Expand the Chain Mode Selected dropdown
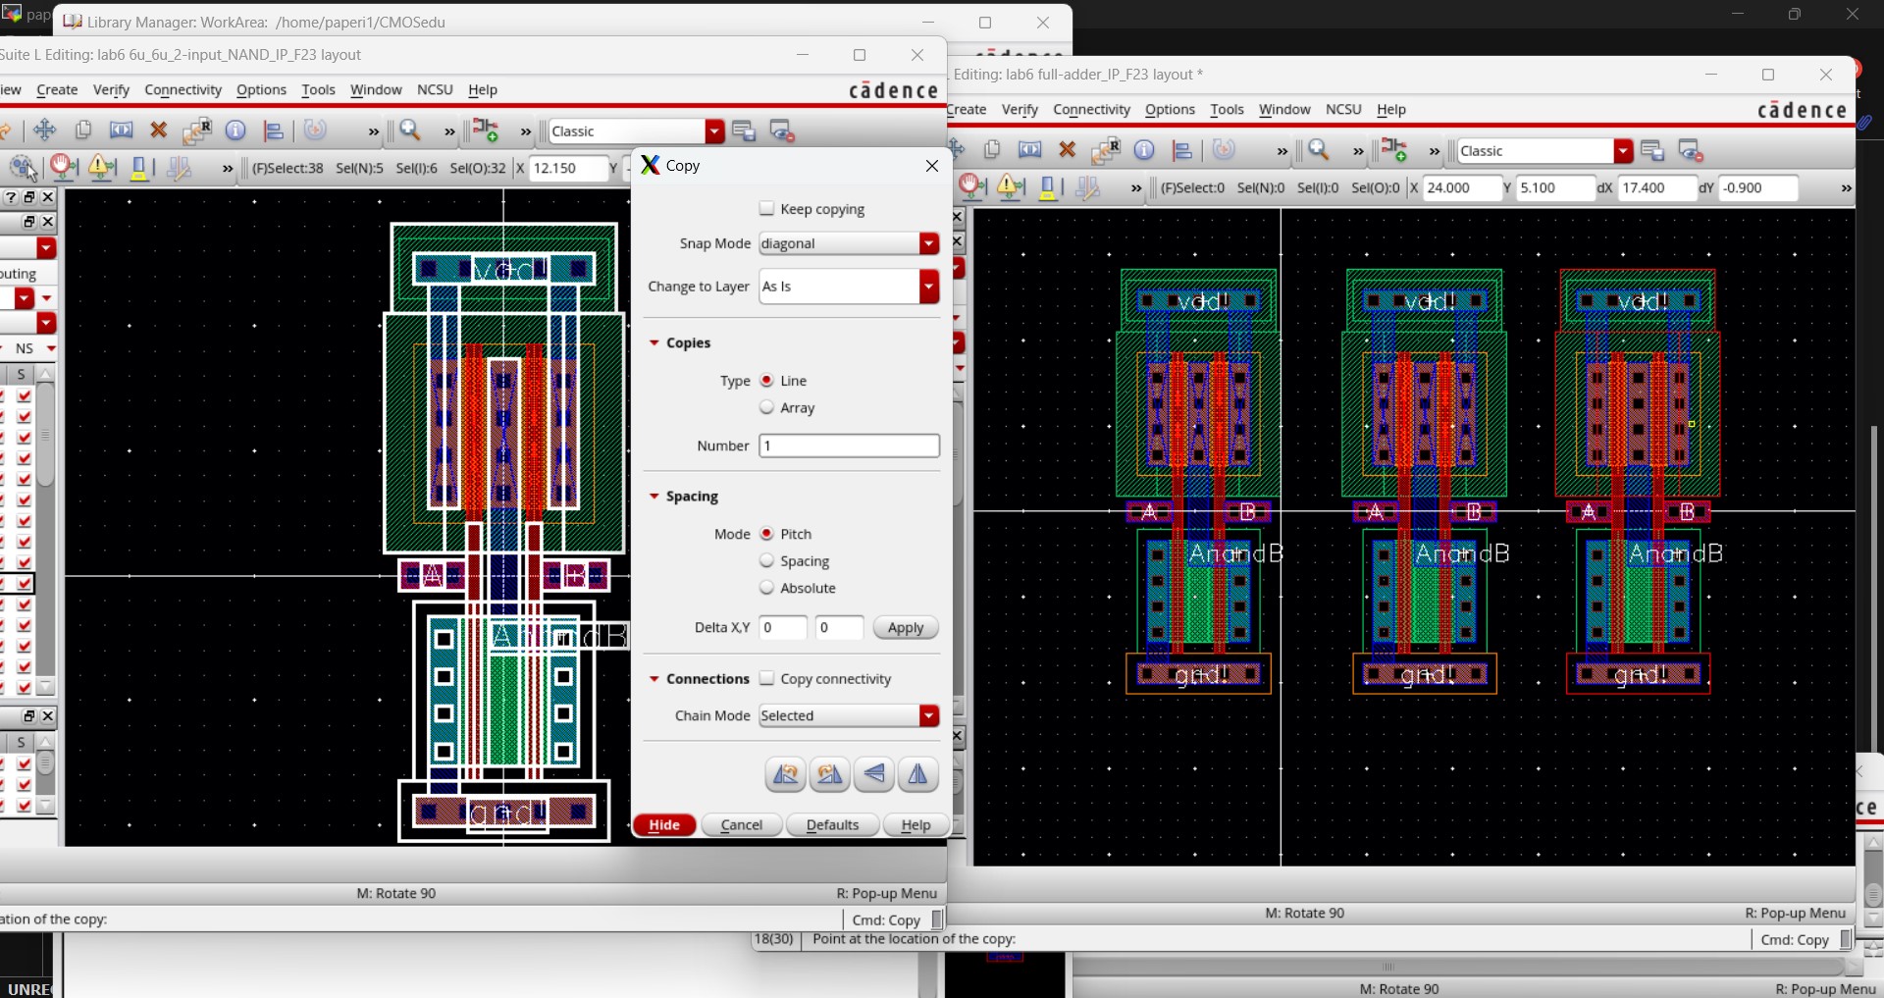Image resolution: width=1884 pixels, height=998 pixels. (x=849, y=715)
